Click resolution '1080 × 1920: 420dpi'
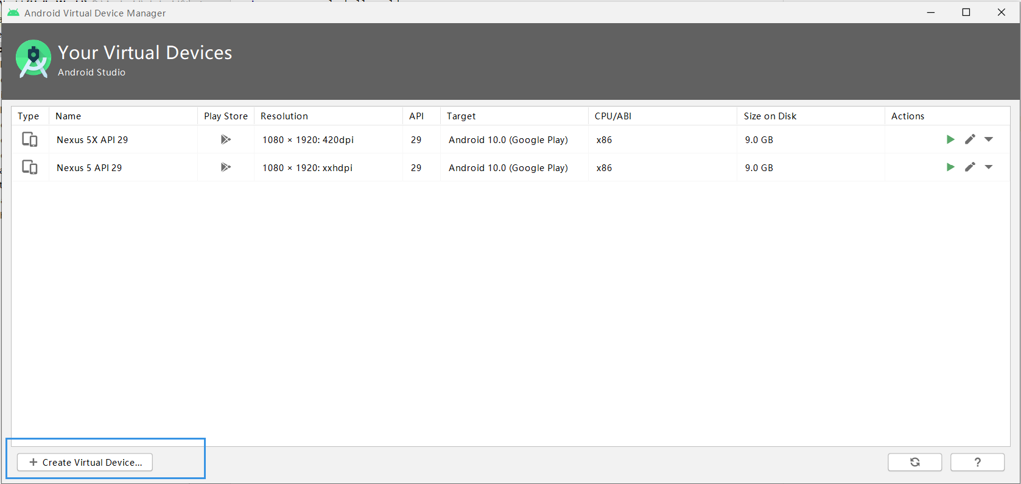Screen dimensions: 1021x484 308,139
